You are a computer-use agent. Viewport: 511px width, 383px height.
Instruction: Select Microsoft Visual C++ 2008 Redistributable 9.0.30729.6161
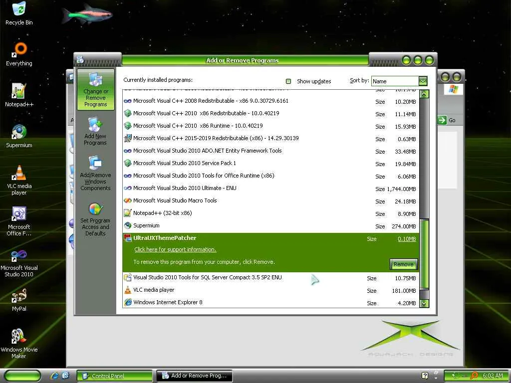(x=270, y=101)
